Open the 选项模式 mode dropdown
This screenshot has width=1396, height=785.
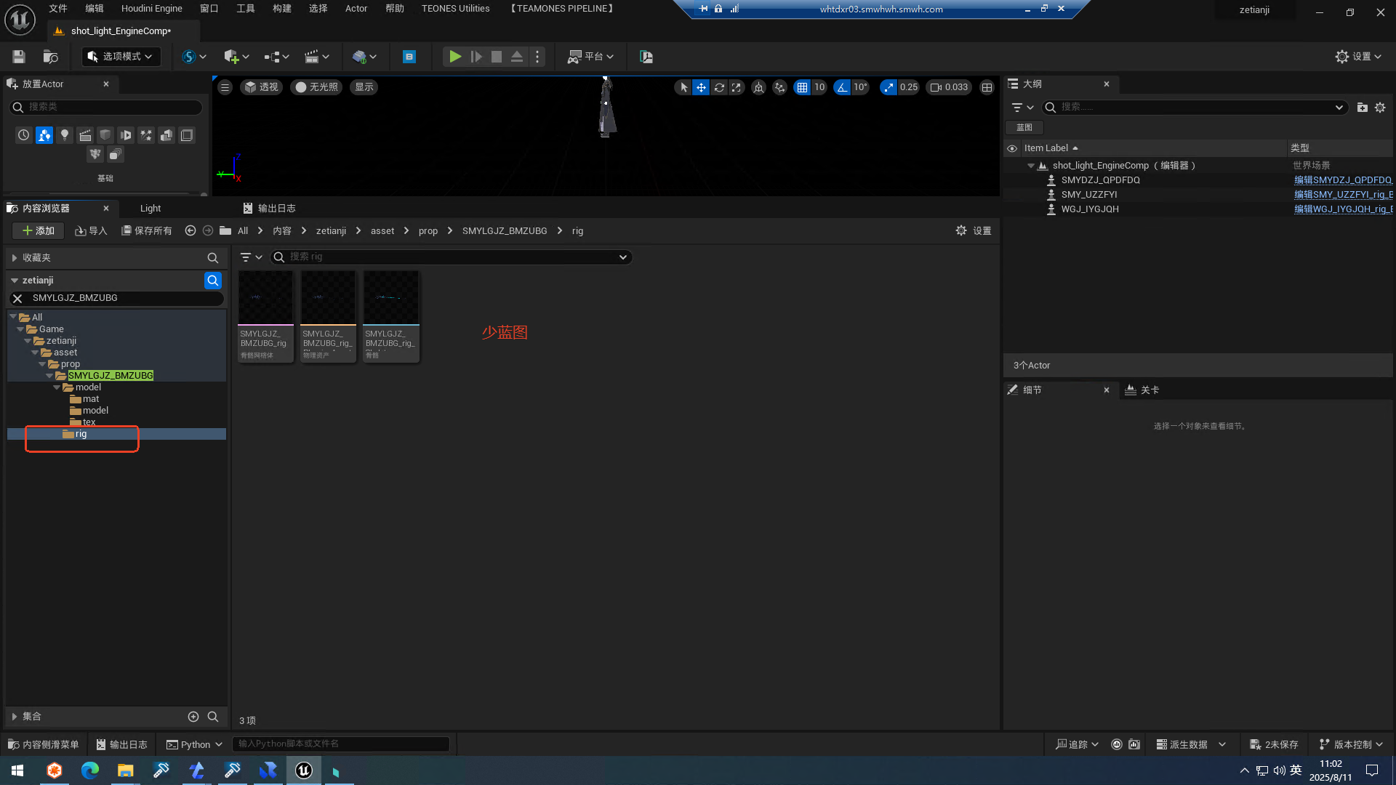click(x=121, y=57)
